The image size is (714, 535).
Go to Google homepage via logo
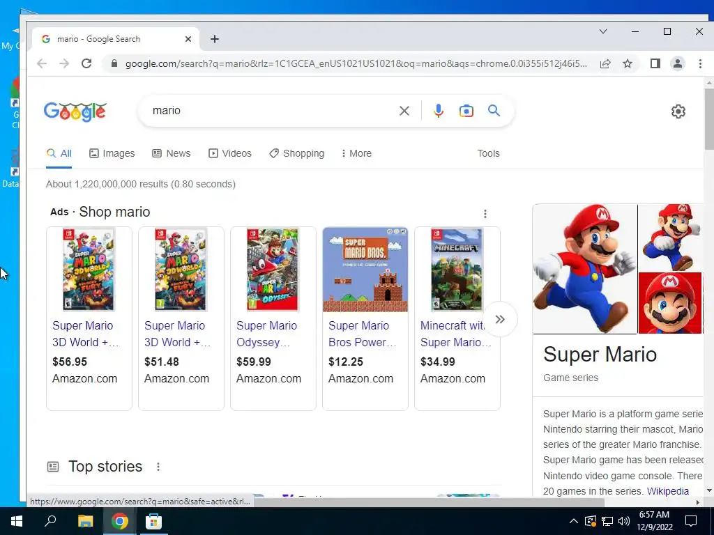click(75, 111)
